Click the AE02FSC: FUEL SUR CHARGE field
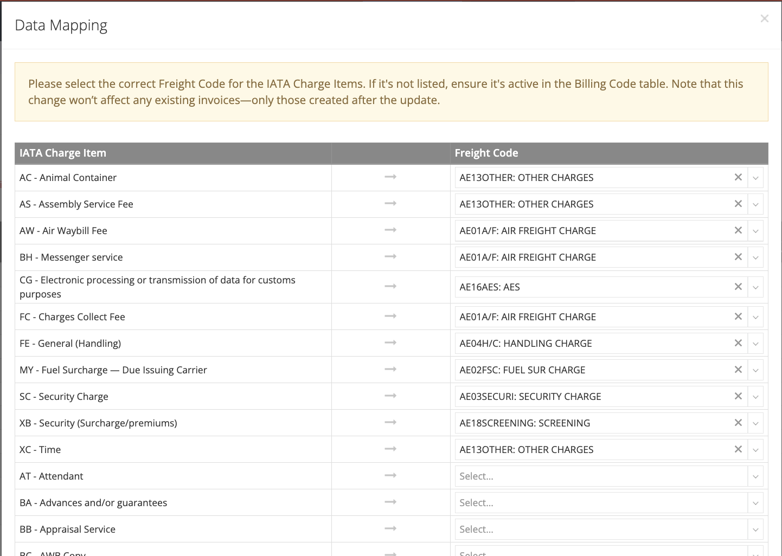Viewport: 782px width, 556px height. (x=591, y=370)
